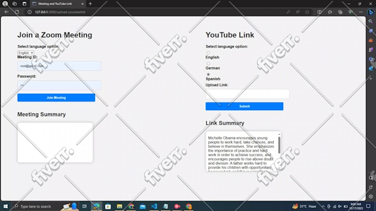The image size is (376, 211).
Task: Click the Password input field
Action: pos(59,85)
